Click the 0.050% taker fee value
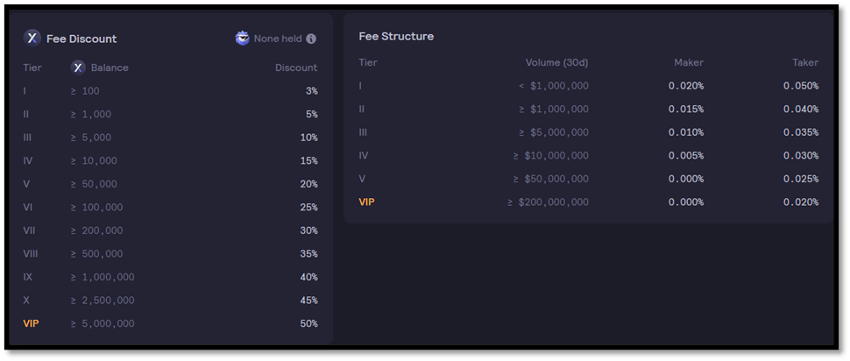 coord(801,86)
